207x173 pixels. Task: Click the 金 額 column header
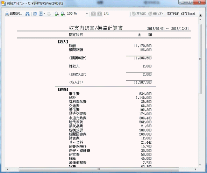pos(145,35)
